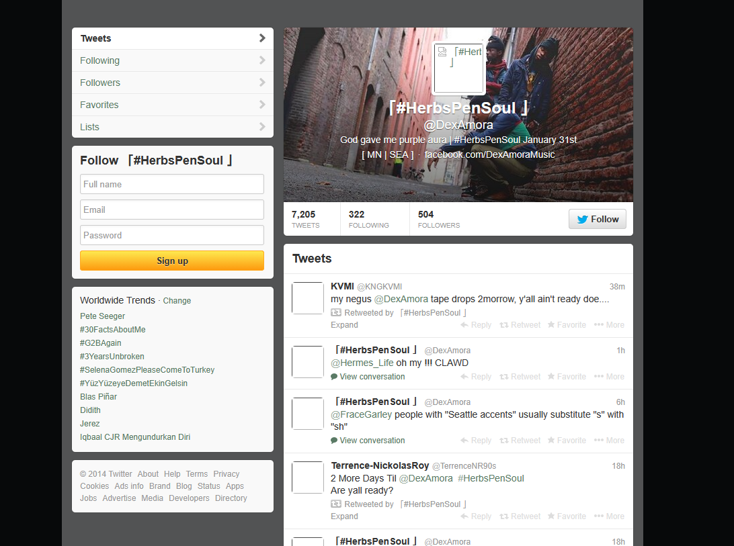Open Iqbaal CJR Mengundurkan Diri trend
Screen dimensions: 734x546
[135, 437]
